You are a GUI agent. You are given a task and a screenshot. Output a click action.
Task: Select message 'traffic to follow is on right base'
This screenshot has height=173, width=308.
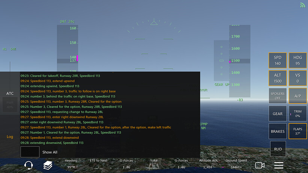[x=68, y=91]
